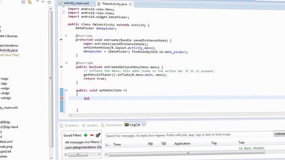Minimize the Package Explorer view
Viewport: 285px width, 160px height.
(43, 2)
